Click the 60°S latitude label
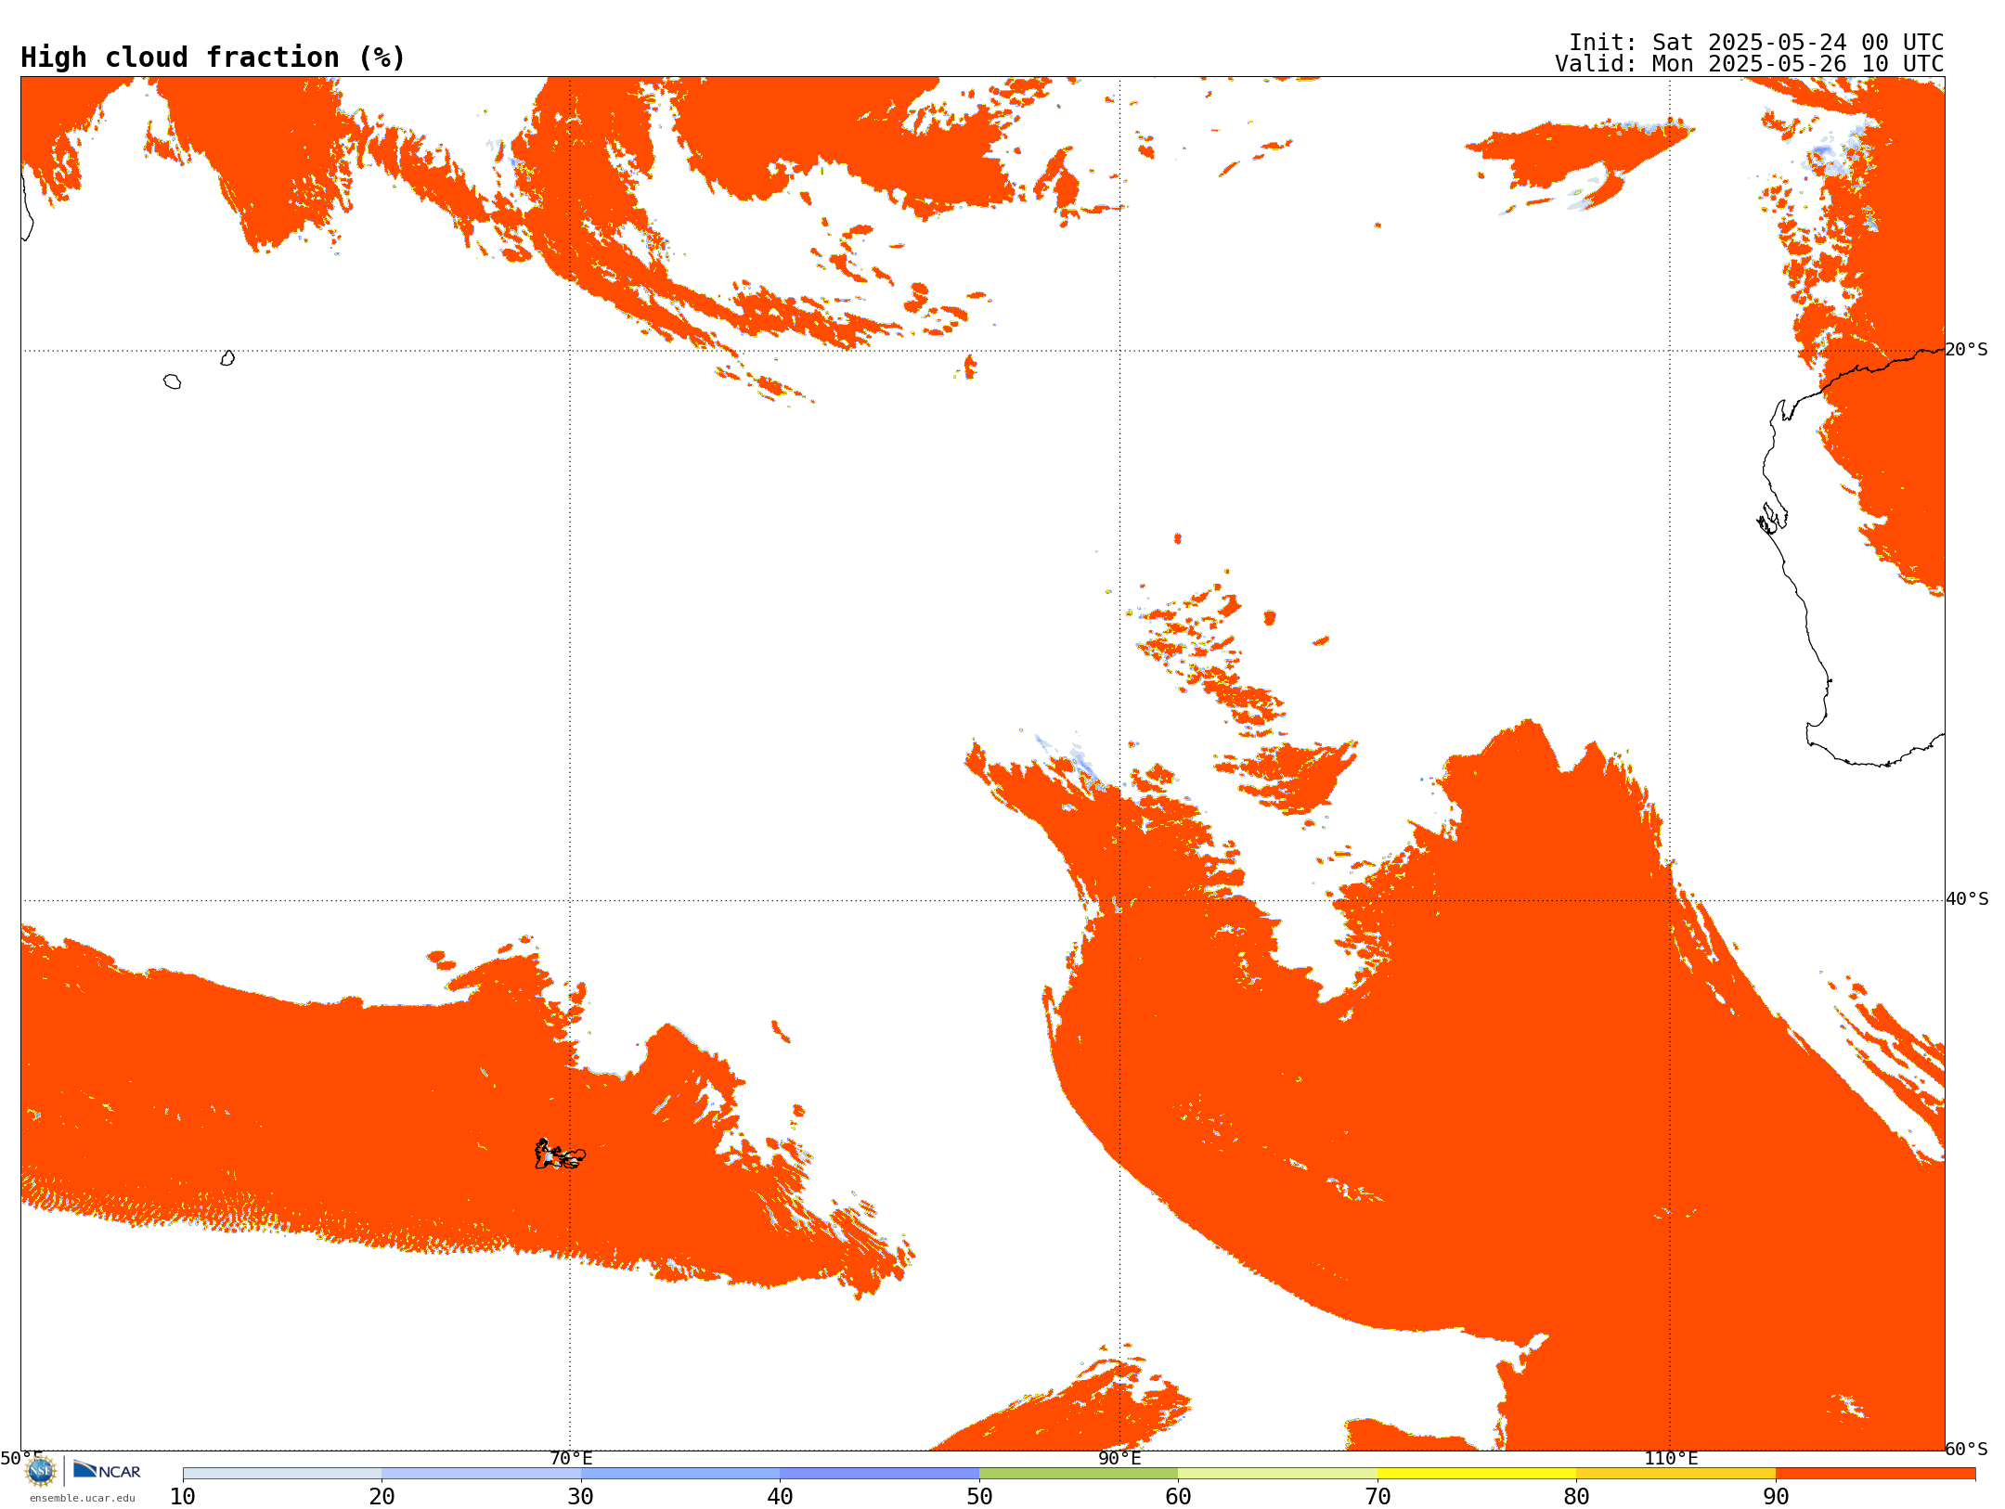The width and height of the screenshot is (2005, 1509). (1967, 1449)
